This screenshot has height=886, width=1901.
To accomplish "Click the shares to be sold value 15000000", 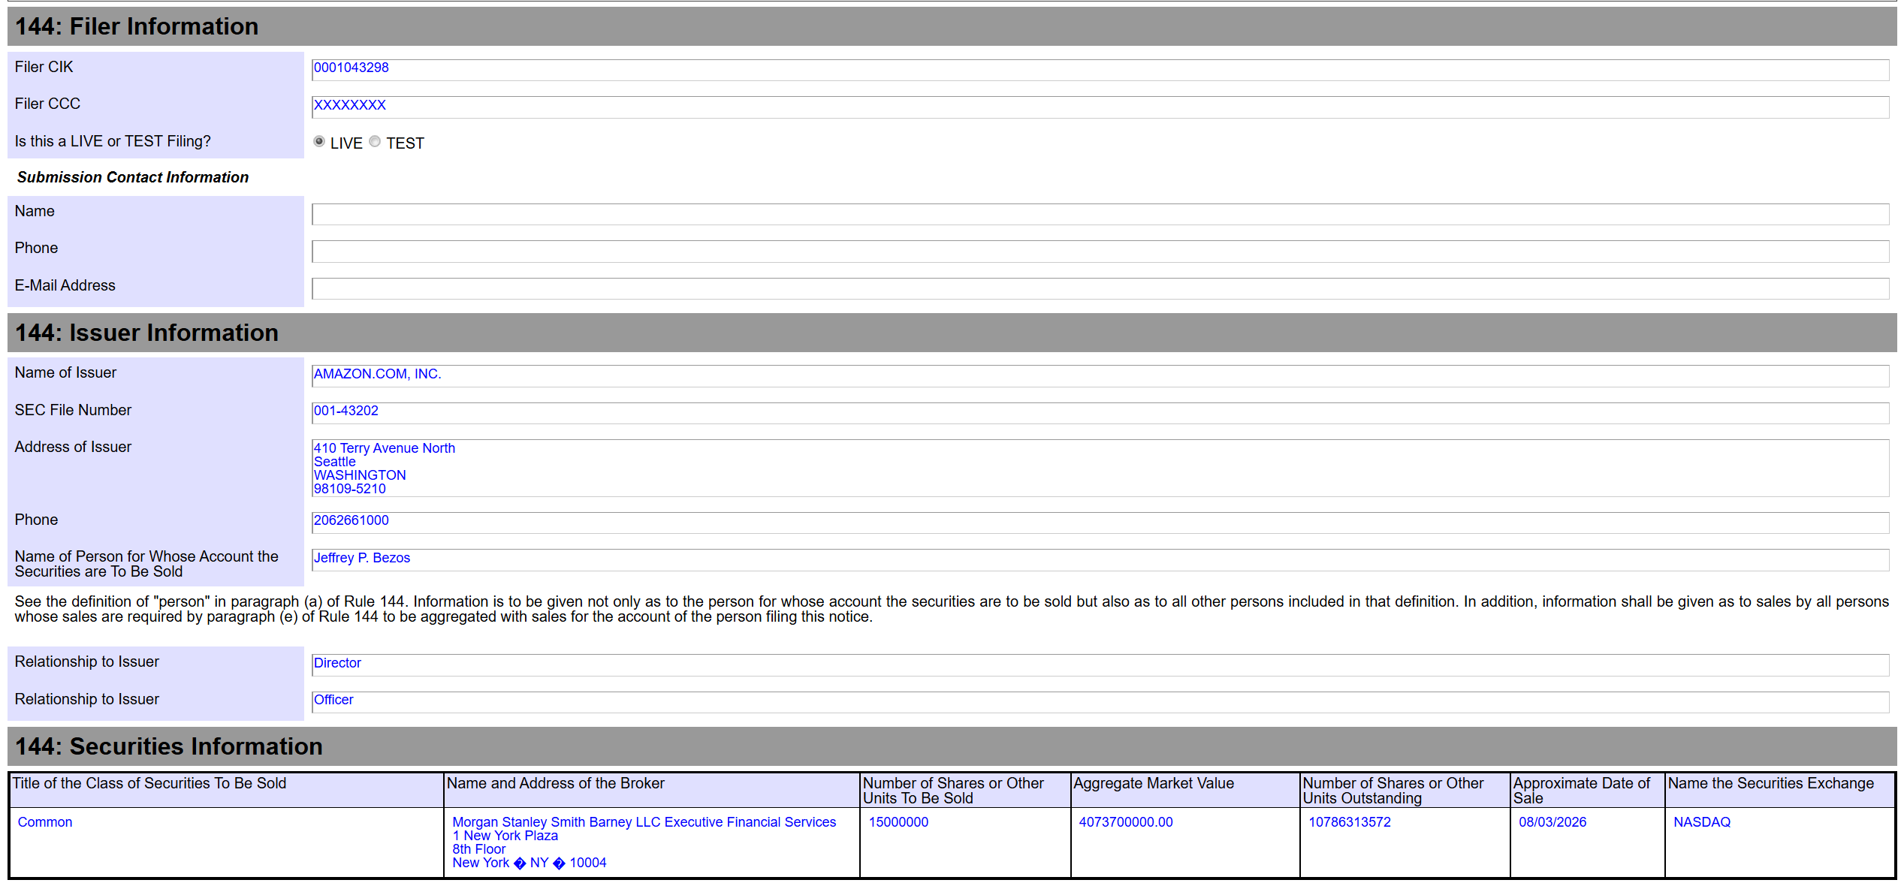I will pos(898,822).
